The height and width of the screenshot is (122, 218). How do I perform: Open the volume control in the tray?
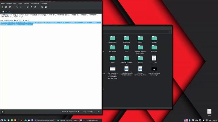tap(211, 120)
